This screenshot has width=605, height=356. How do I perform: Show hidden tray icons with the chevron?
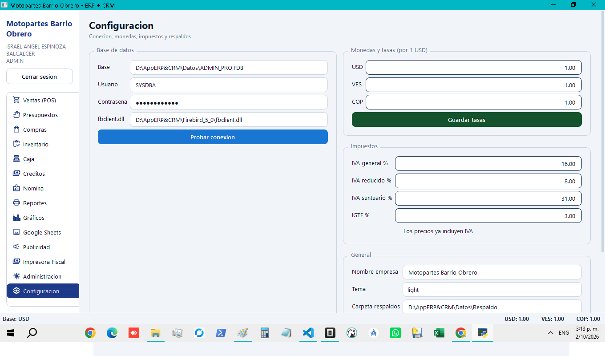pos(550,333)
